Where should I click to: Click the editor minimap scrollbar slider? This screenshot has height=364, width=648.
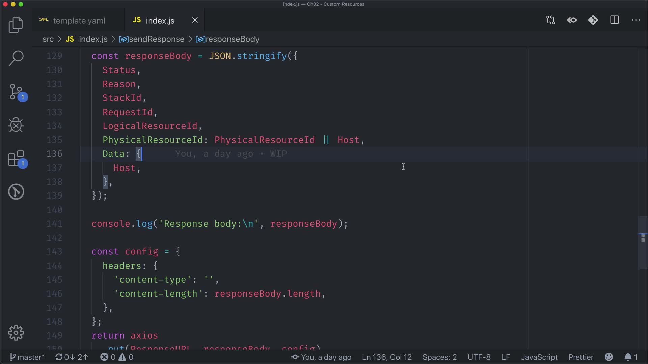(643, 243)
